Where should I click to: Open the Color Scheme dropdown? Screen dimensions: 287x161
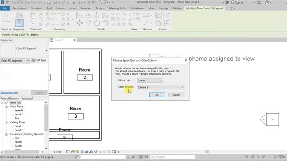pos(161,87)
